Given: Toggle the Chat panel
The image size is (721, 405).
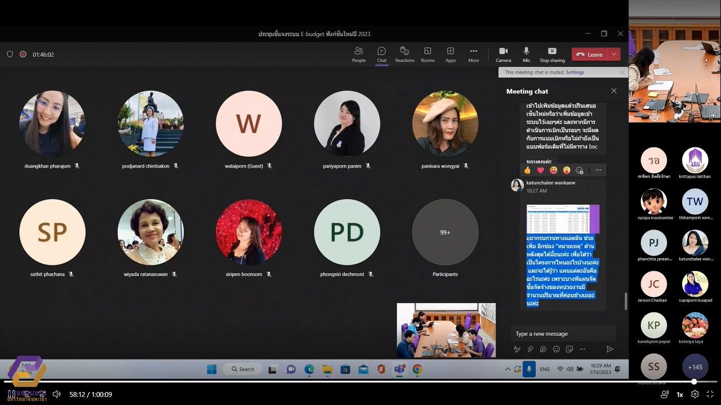Looking at the screenshot, I should coord(382,54).
